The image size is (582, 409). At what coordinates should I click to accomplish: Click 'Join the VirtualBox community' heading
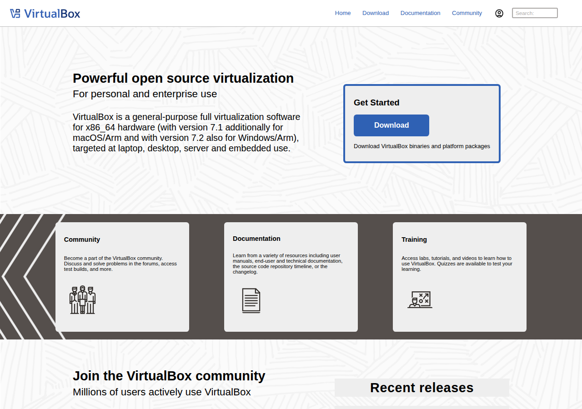[x=169, y=376]
